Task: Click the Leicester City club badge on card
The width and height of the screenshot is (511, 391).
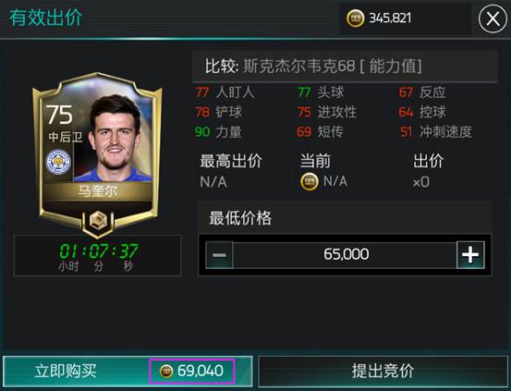Action: coord(58,162)
